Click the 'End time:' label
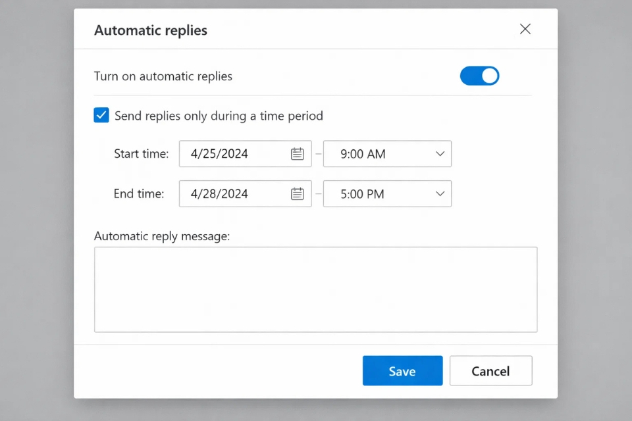 click(139, 194)
